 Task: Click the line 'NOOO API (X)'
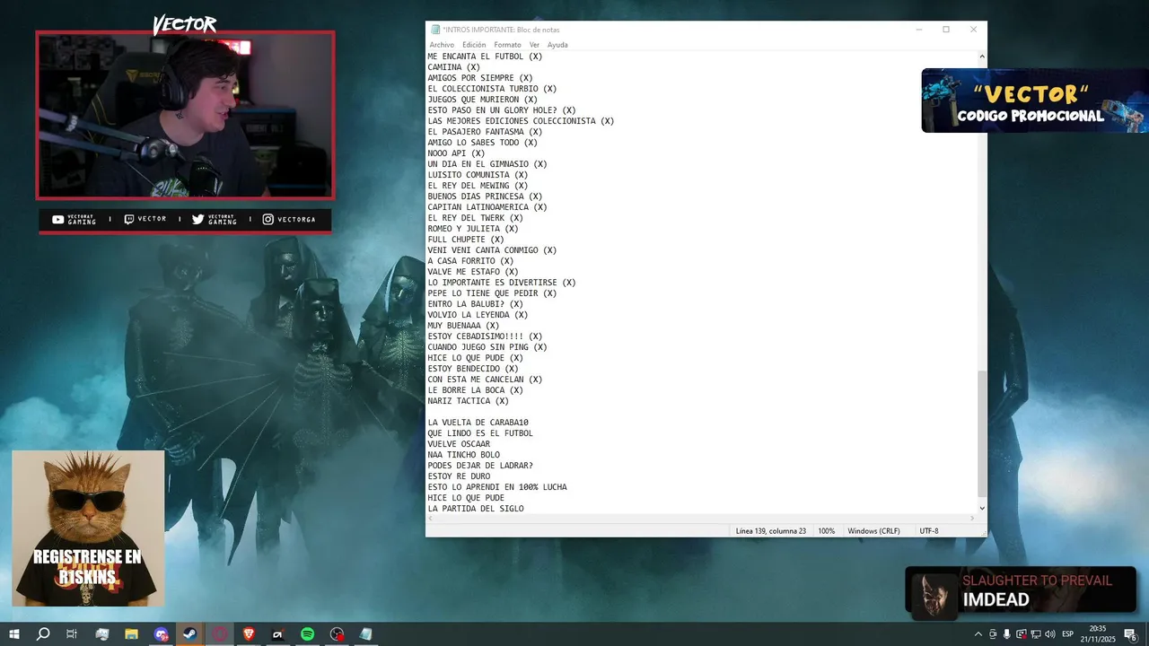[x=456, y=153]
